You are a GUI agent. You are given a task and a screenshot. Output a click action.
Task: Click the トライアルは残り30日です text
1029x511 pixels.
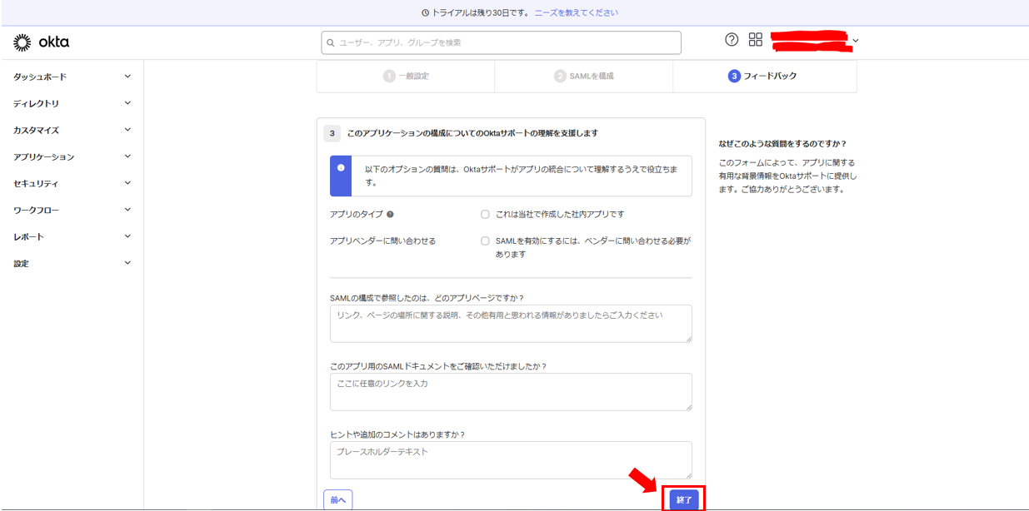[481, 13]
